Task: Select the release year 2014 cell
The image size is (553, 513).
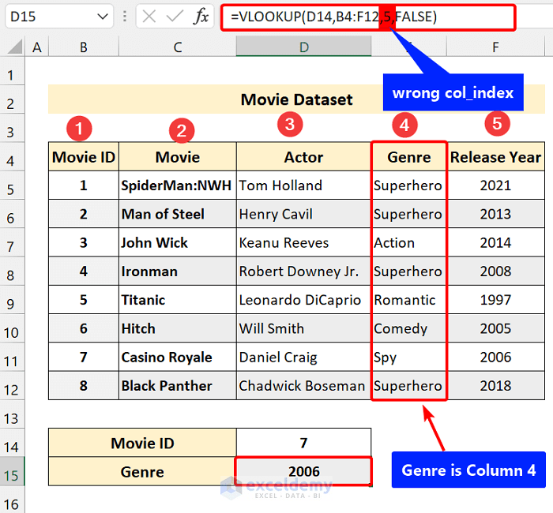Action: (495, 242)
